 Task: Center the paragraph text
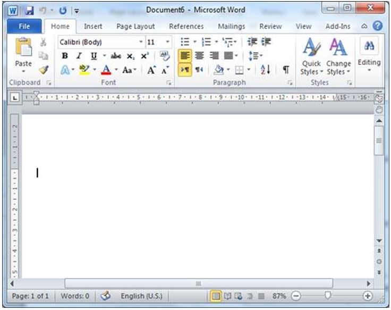coord(199,56)
